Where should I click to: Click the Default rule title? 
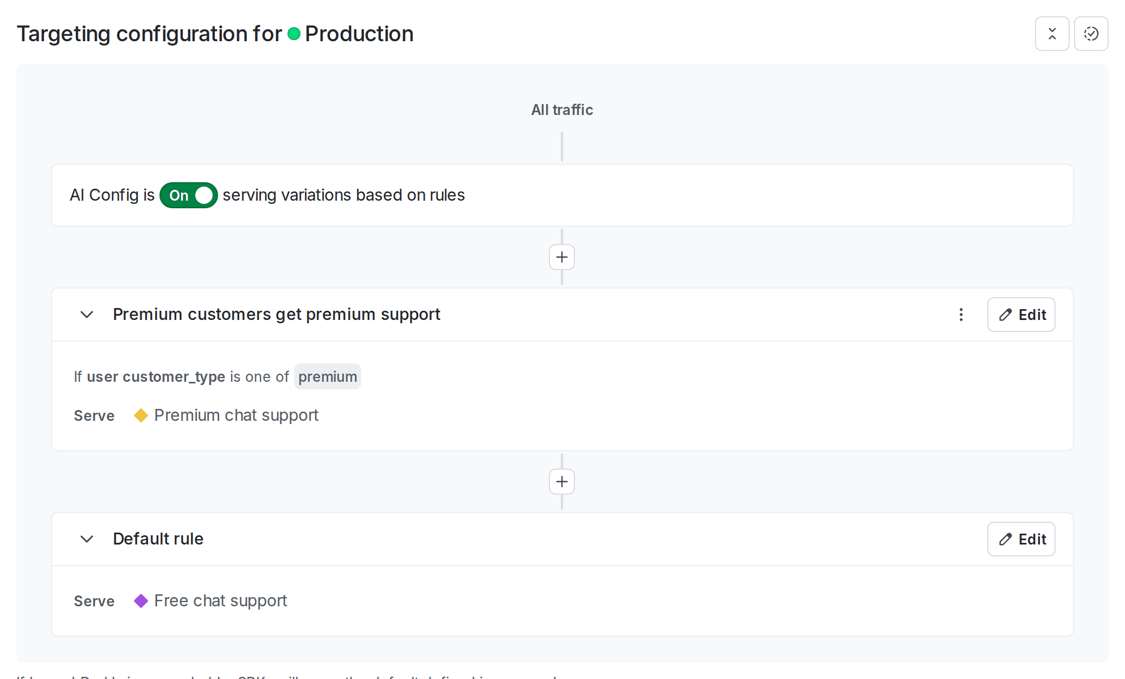158,539
